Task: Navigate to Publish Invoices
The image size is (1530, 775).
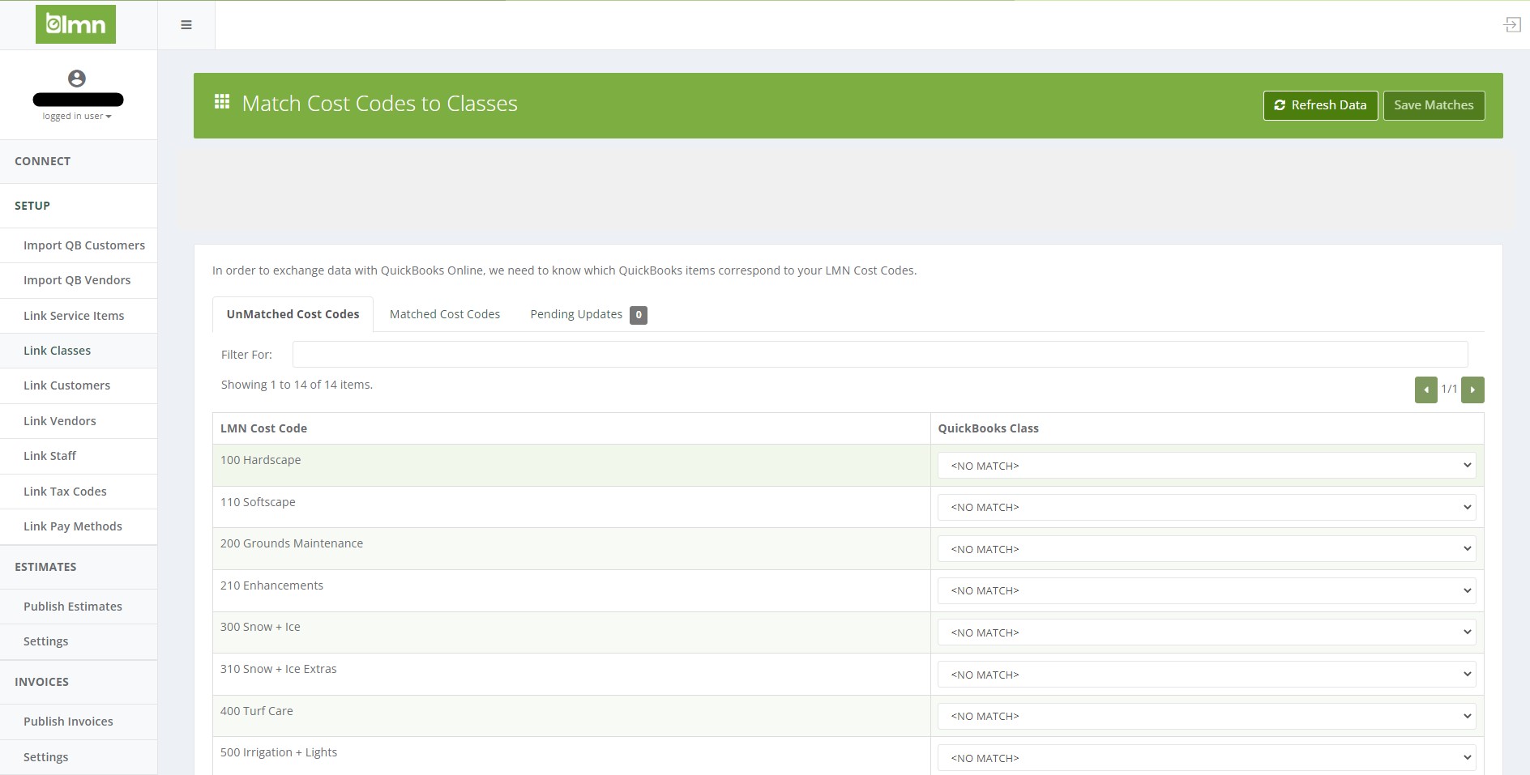Action: pyautogui.click(x=68, y=722)
